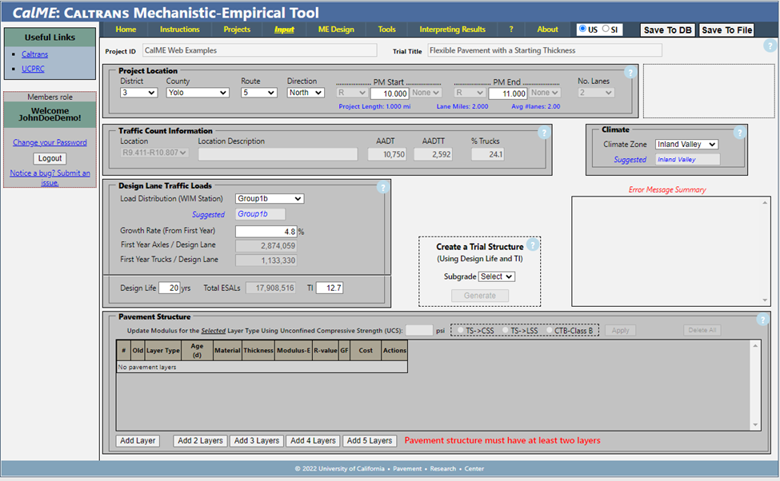The image size is (780, 481).
Task: Open the Change your Password link
Action: (50, 142)
